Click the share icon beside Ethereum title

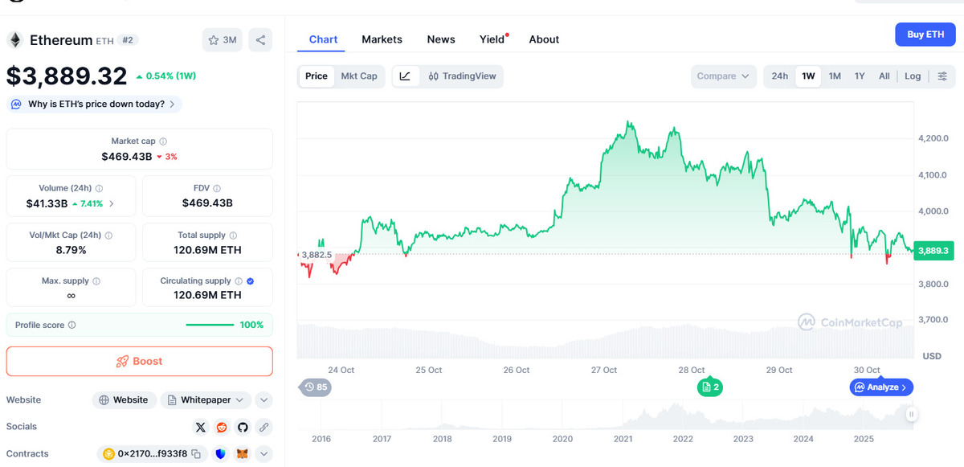point(260,39)
